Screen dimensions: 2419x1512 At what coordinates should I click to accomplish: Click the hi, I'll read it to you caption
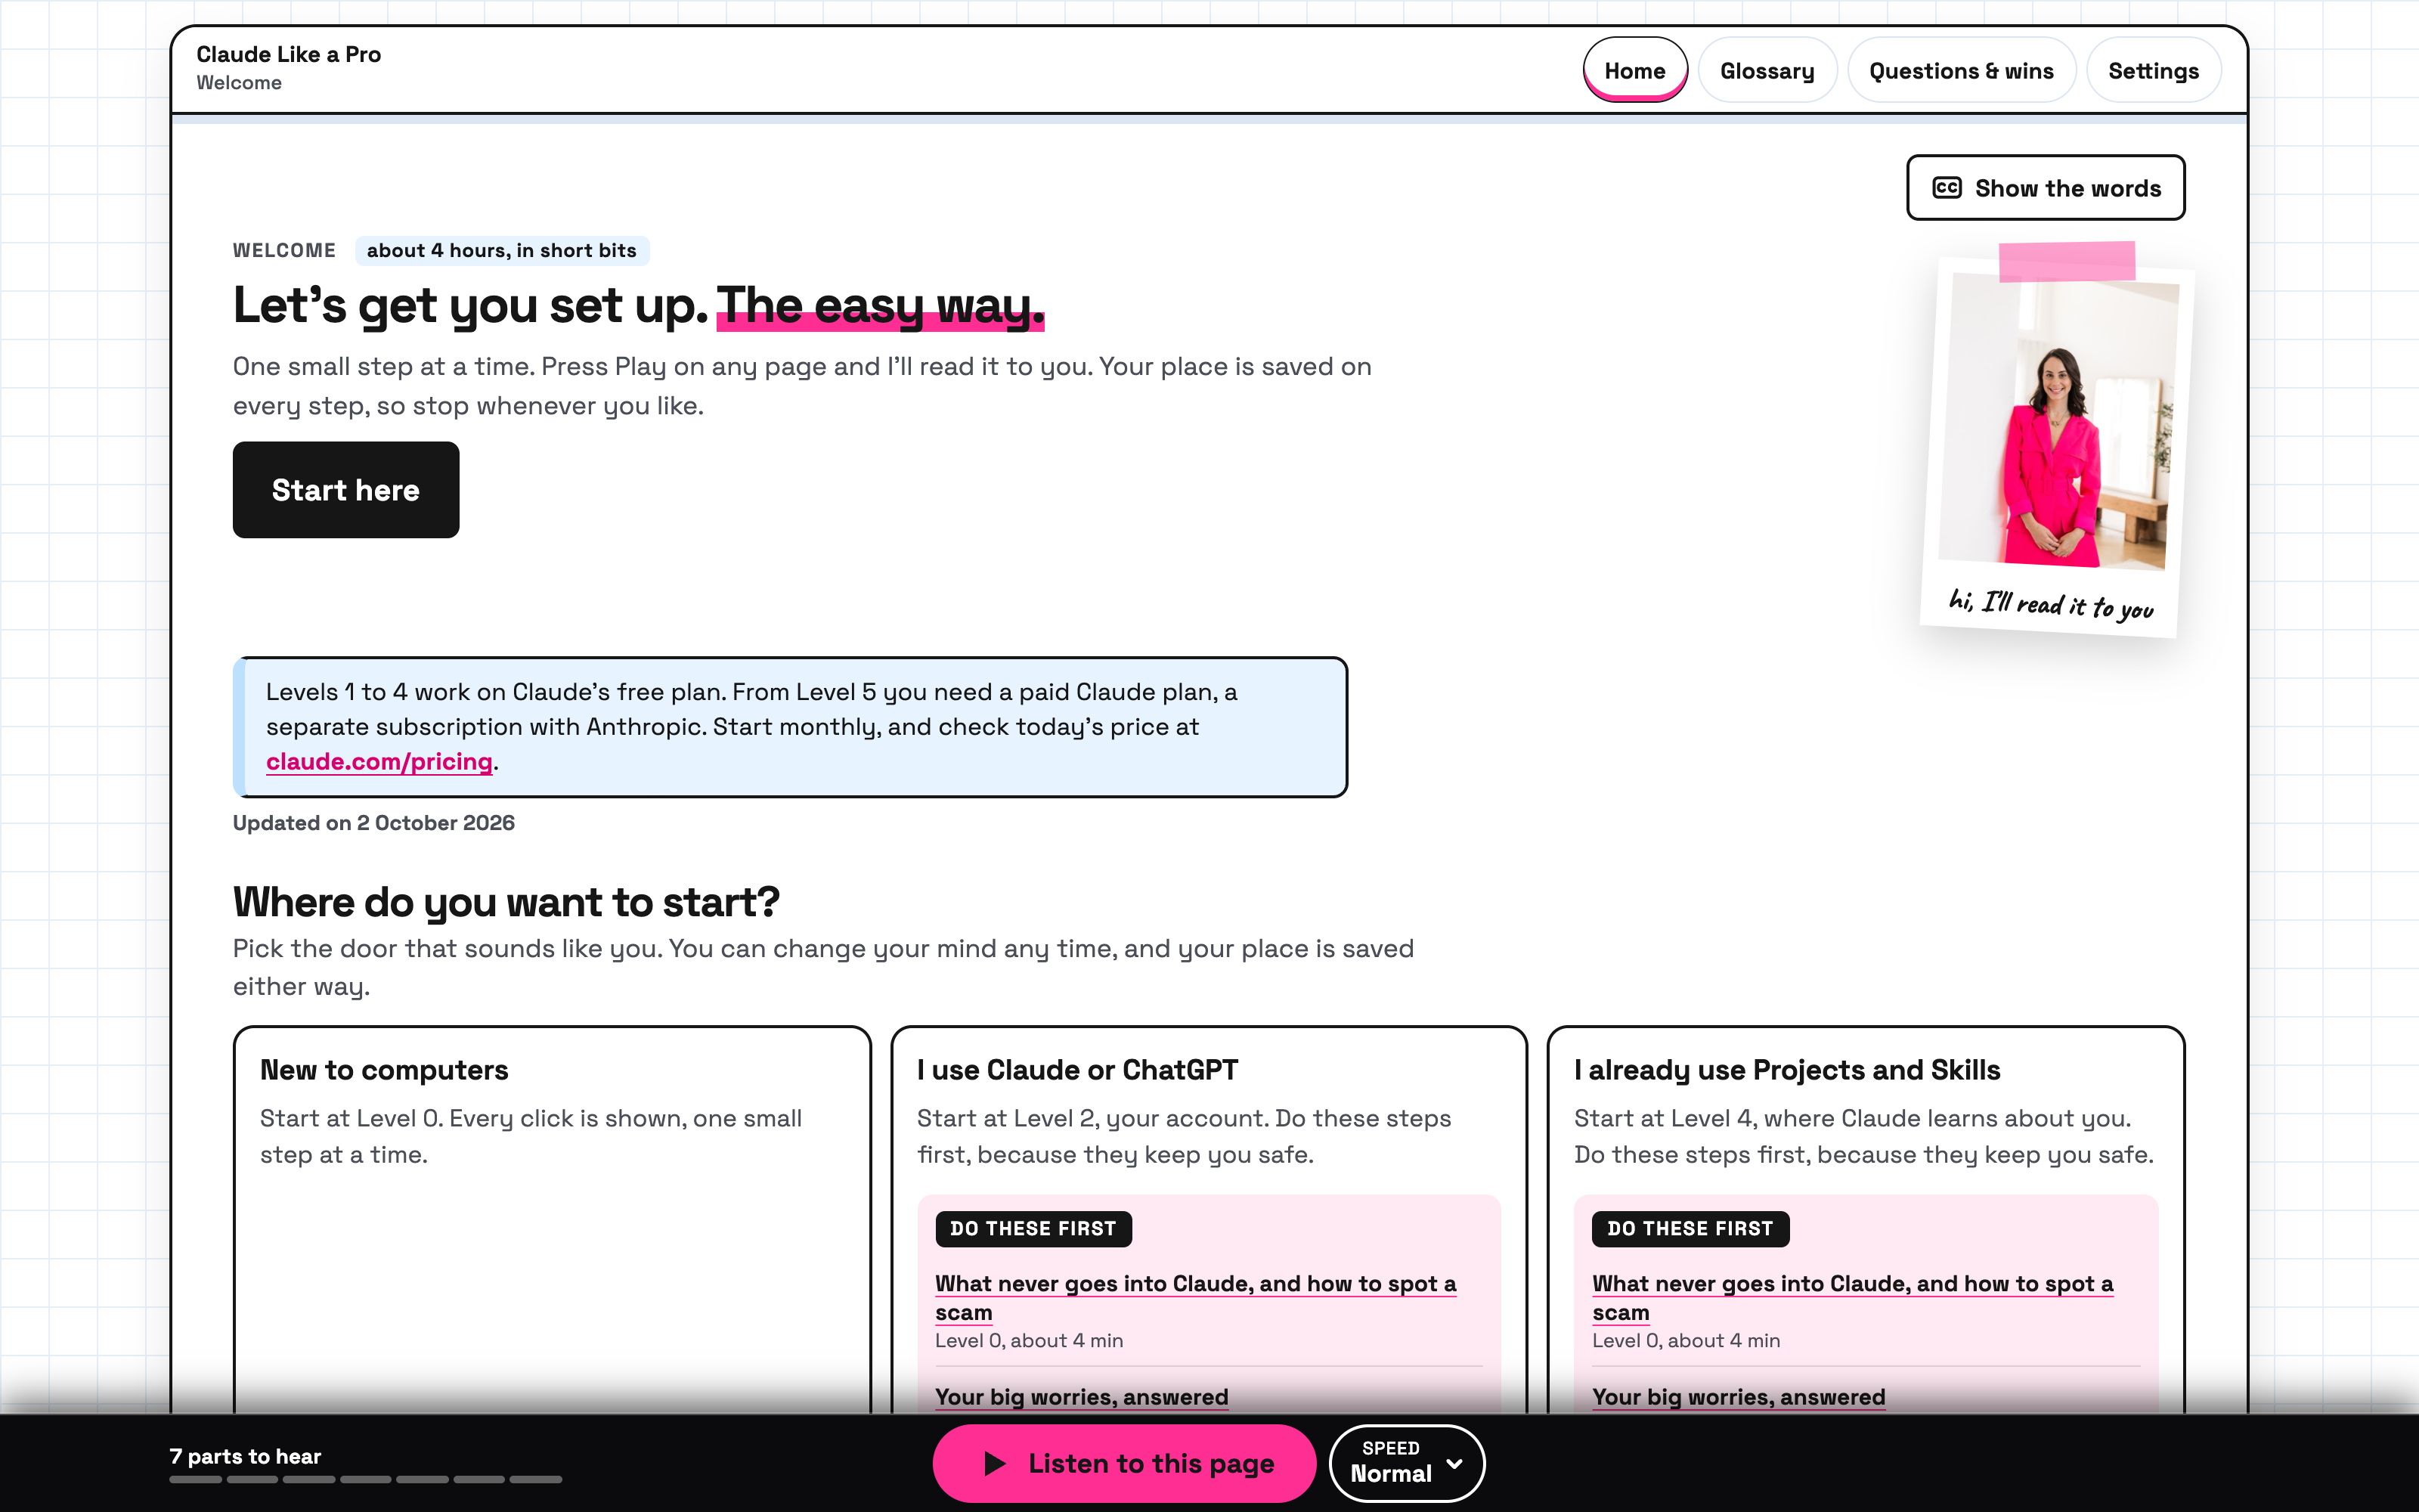[2051, 605]
